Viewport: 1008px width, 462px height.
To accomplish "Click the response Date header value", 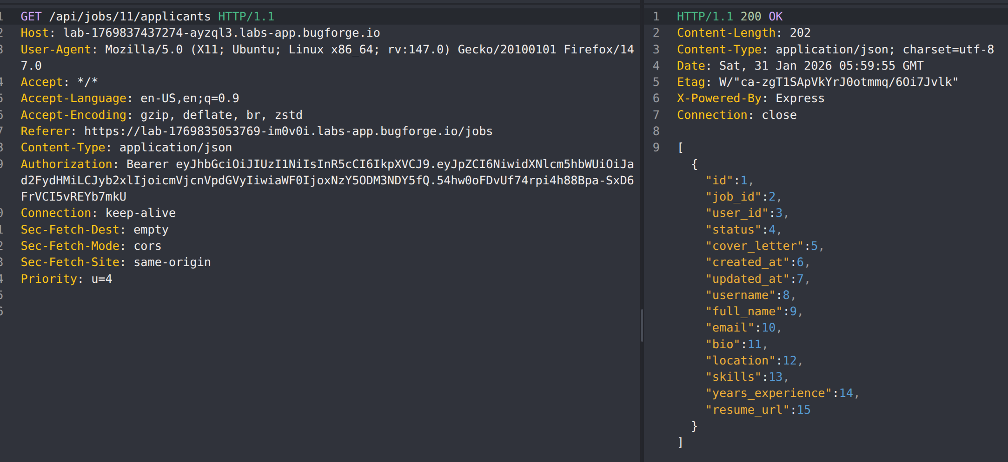I will click(821, 66).
